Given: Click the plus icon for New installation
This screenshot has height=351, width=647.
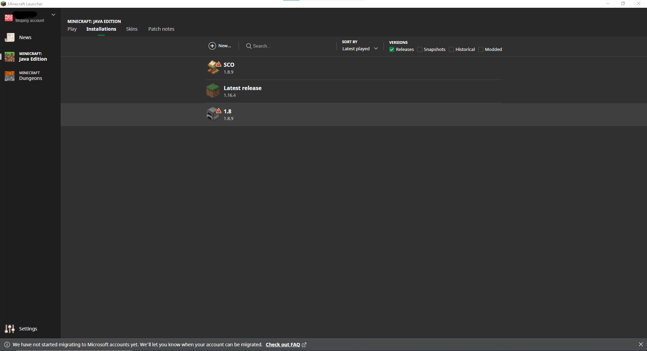Looking at the screenshot, I should tap(212, 46).
